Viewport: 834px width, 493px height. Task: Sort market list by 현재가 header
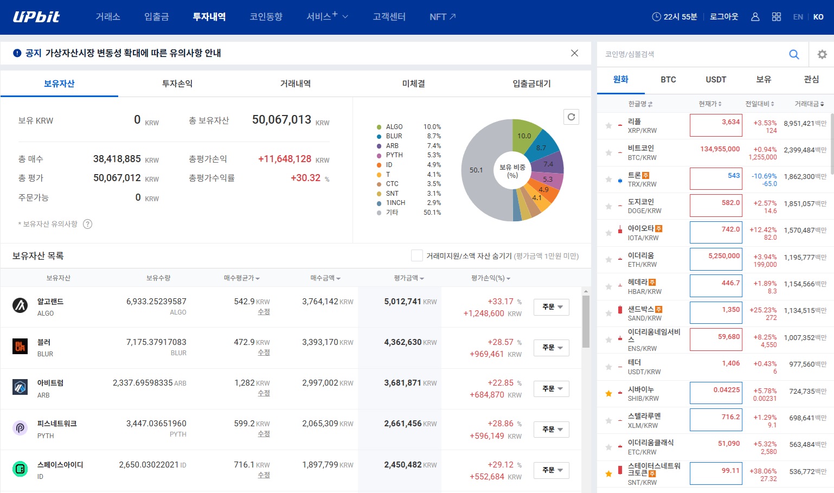point(710,104)
